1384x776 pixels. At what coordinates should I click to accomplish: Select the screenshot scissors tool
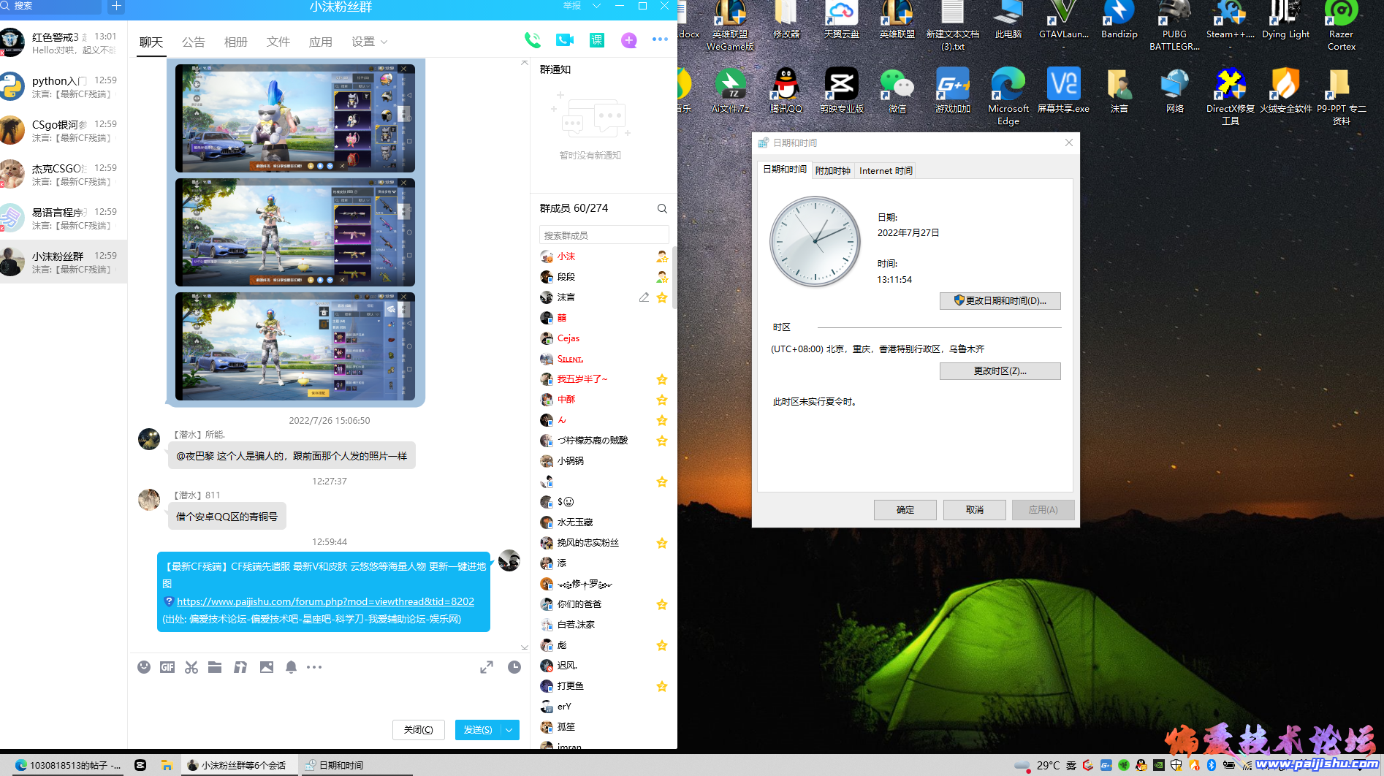click(191, 667)
